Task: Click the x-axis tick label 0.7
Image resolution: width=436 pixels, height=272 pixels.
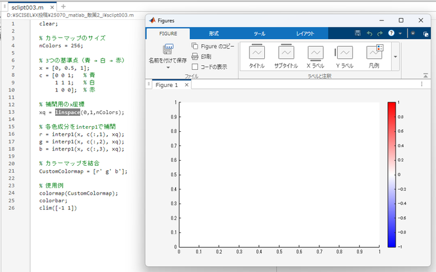Action: coord(319,252)
